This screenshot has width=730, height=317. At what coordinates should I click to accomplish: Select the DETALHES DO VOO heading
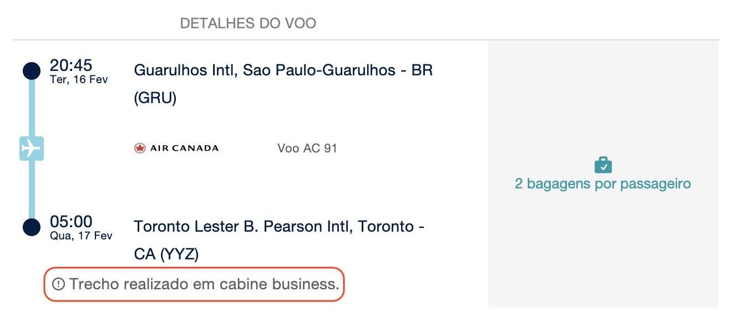248,23
